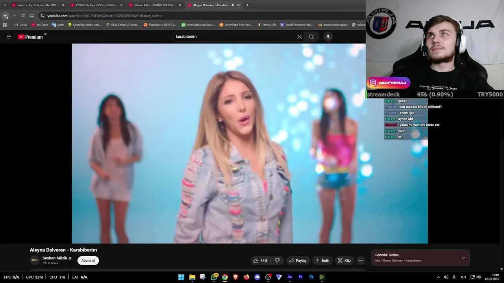
Task: Switch the TUR keyboard language
Action: tap(463, 277)
